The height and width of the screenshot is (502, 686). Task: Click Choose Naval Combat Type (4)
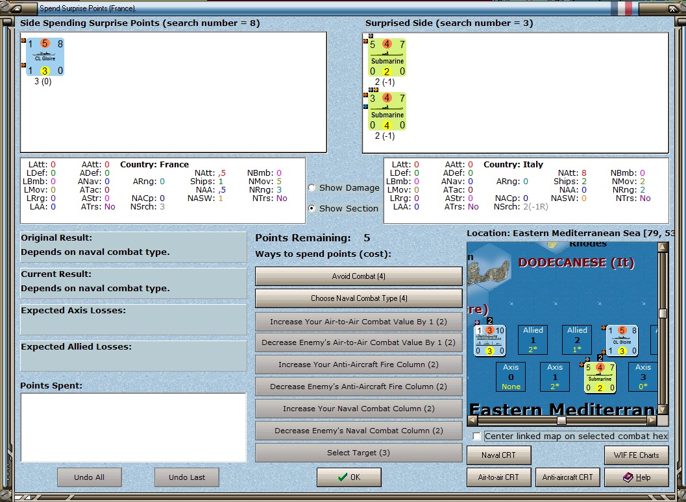pyautogui.click(x=359, y=298)
